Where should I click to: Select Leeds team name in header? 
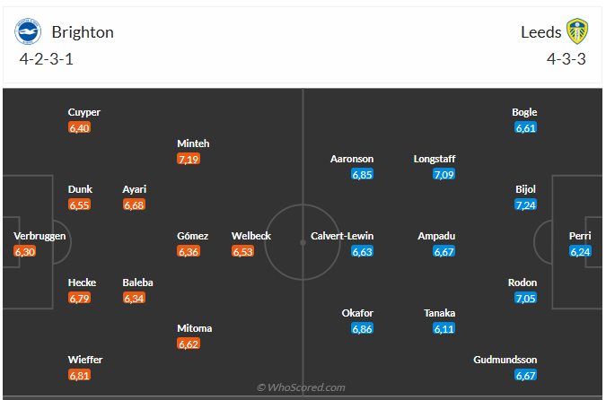[540, 32]
